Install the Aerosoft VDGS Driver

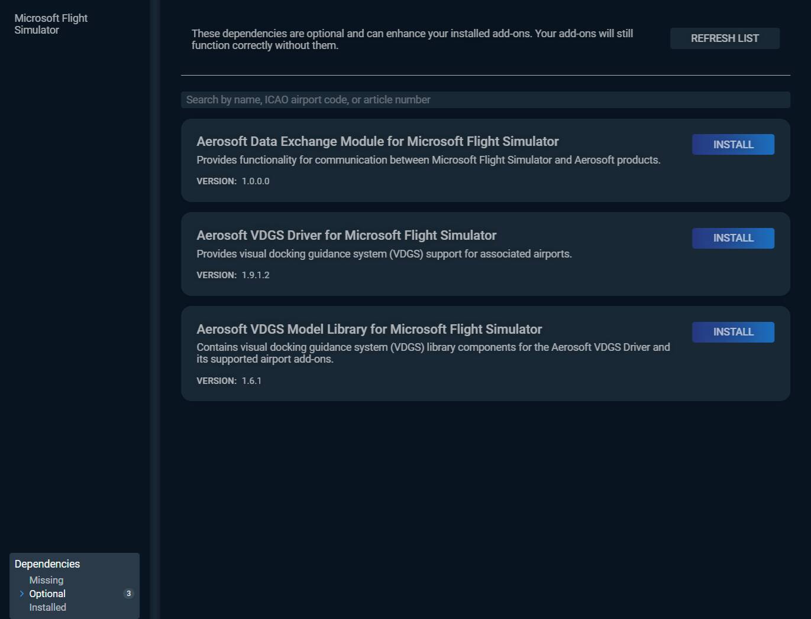733,238
